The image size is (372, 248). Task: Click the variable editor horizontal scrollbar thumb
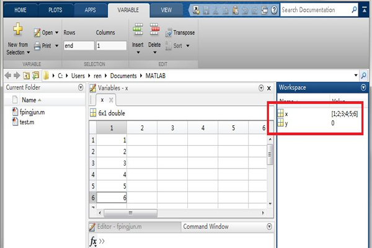click(130, 213)
